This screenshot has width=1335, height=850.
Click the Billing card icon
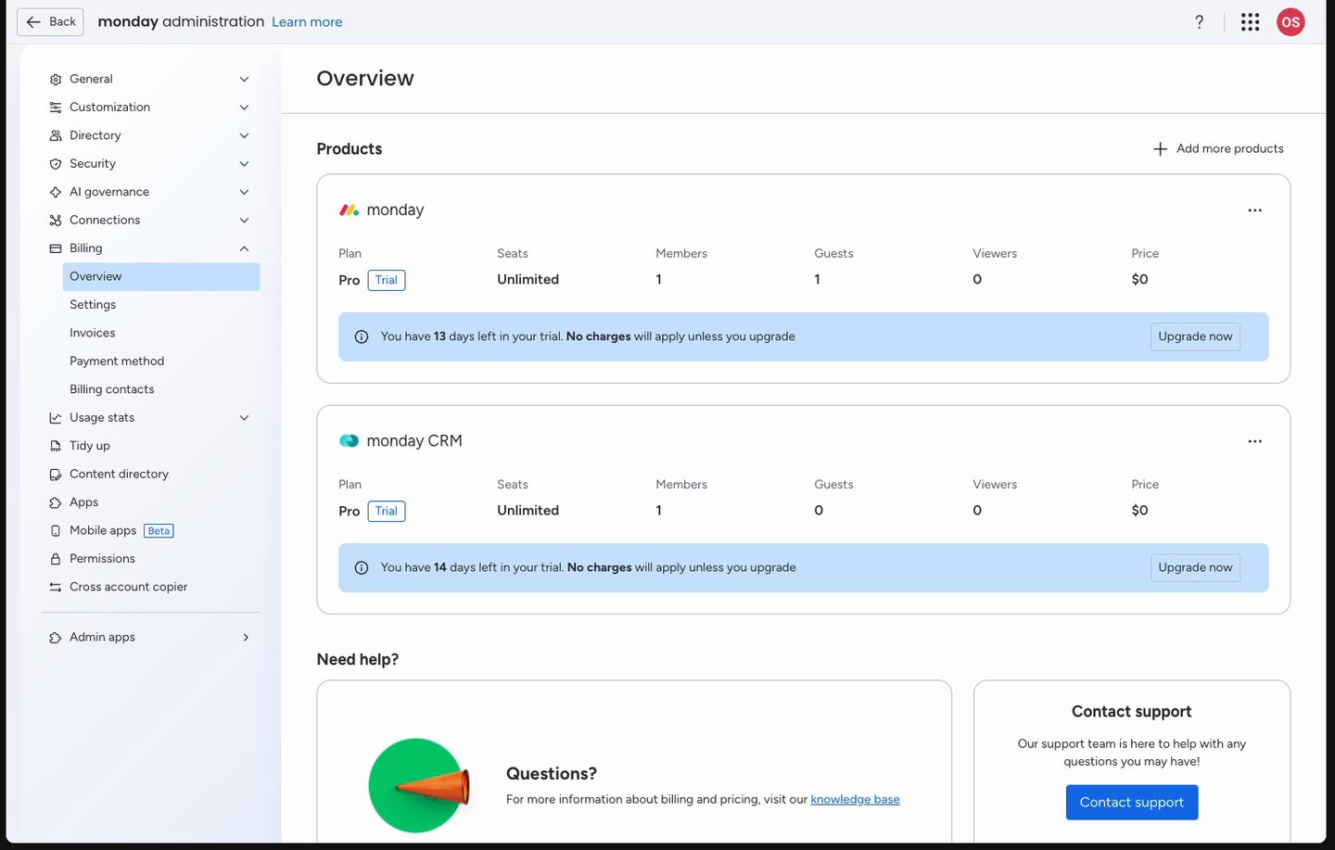tap(56, 248)
